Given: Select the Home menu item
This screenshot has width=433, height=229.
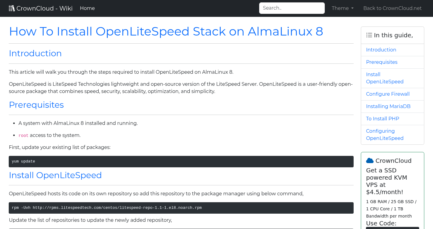Looking at the screenshot, I should (87, 8).
